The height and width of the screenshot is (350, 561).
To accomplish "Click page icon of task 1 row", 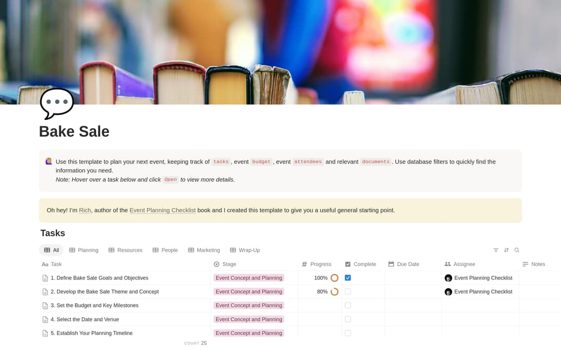I will 45,278.
